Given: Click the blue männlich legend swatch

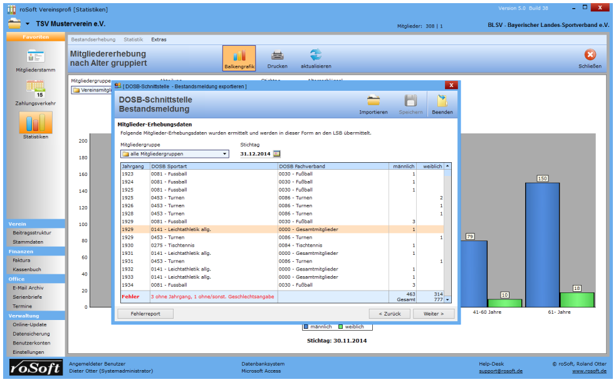Looking at the screenshot, I should [x=306, y=326].
